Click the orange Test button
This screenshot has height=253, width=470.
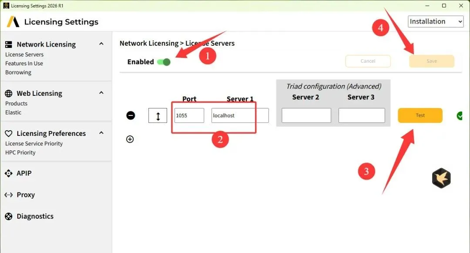point(420,115)
